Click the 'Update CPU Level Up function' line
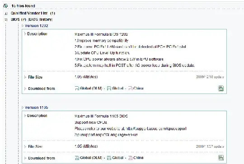The width and height of the screenshot is (244, 164). 102,53
